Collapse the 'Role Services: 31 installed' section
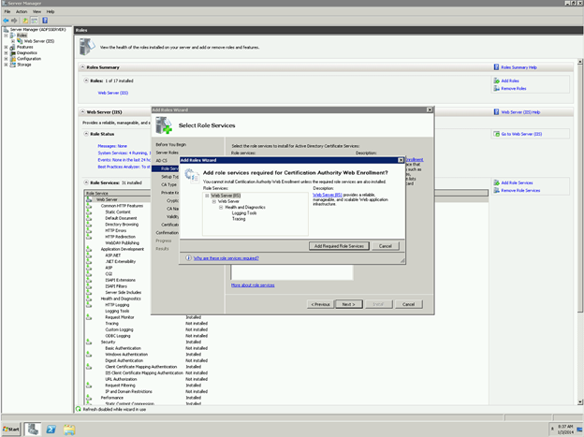Screen dimensions: 584x437 point(86,182)
